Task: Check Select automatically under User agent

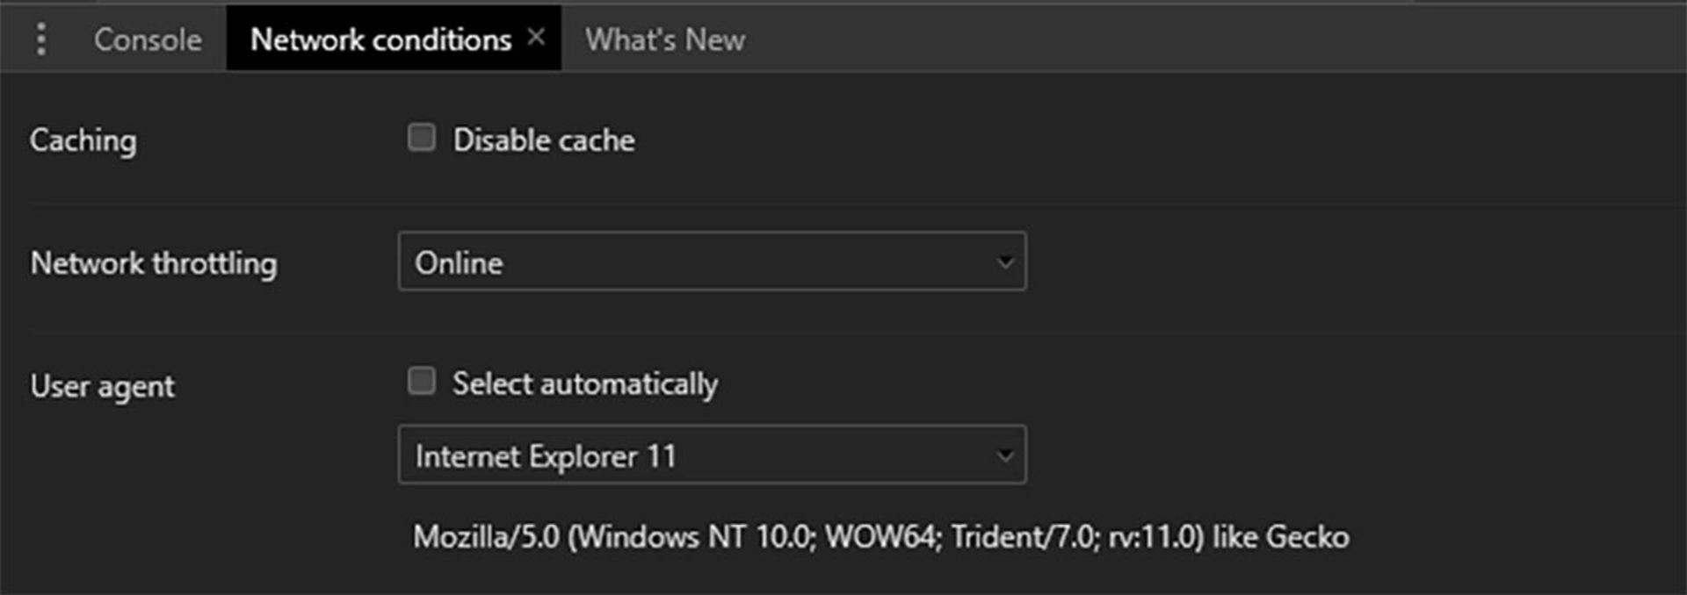Action: tap(421, 380)
